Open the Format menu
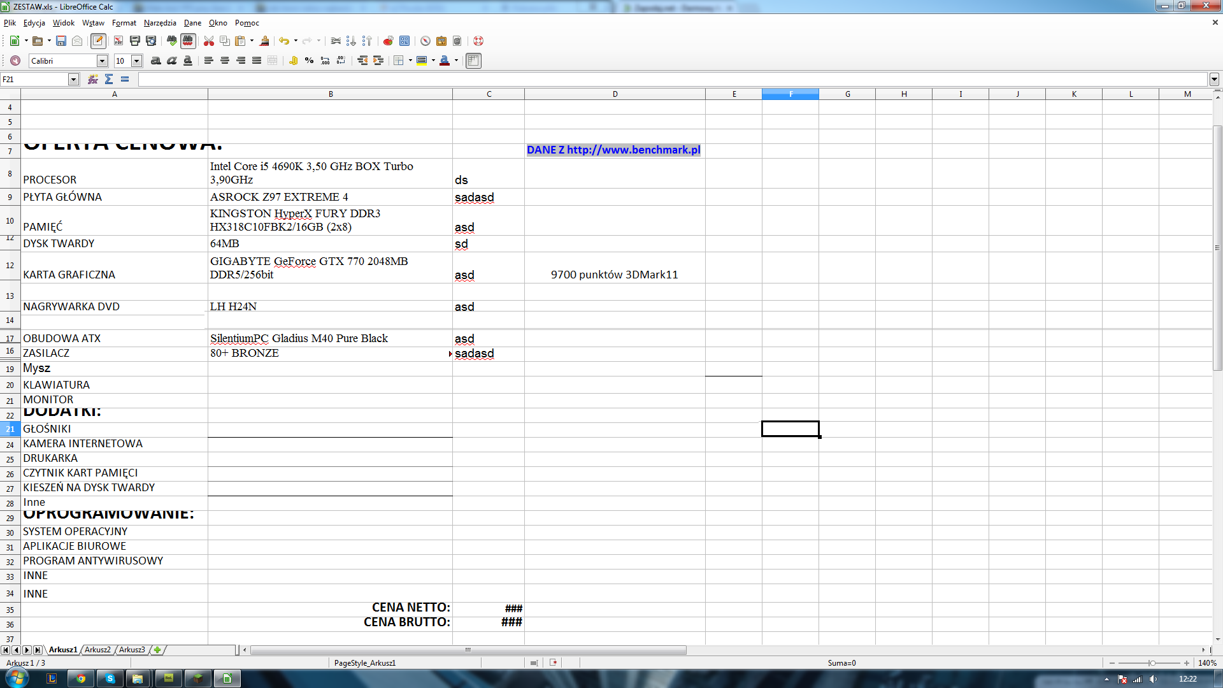Image resolution: width=1223 pixels, height=688 pixels. coord(124,23)
